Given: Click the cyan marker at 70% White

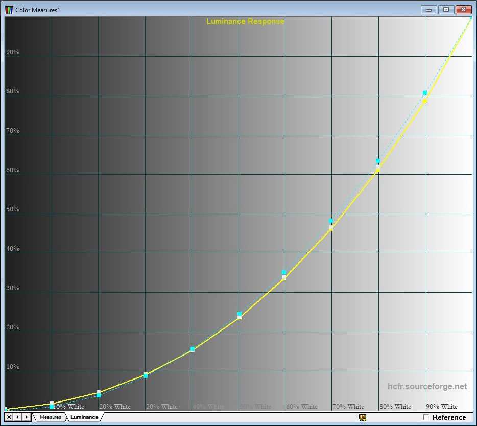Looking at the screenshot, I should pyautogui.click(x=331, y=221).
